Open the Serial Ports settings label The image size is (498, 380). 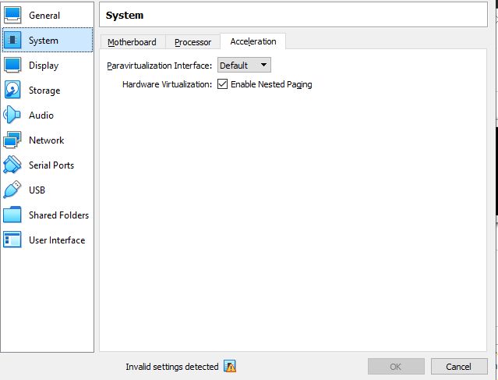point(51,165)
